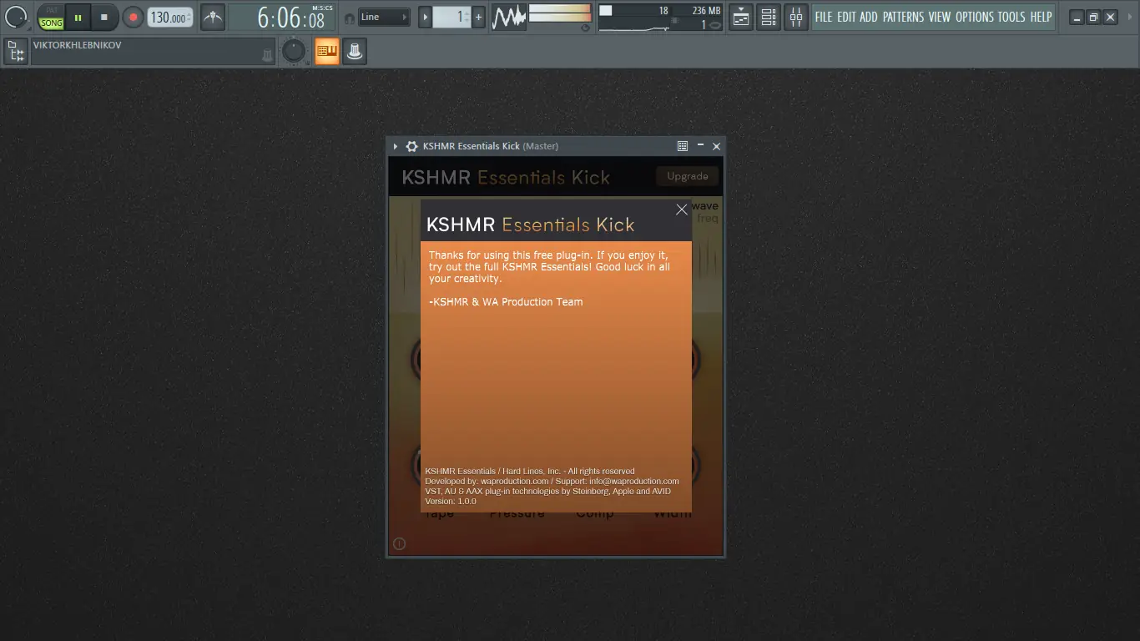Open the VIEW menu
Viewport: 1140px width, 641px height.
[940, 17]
